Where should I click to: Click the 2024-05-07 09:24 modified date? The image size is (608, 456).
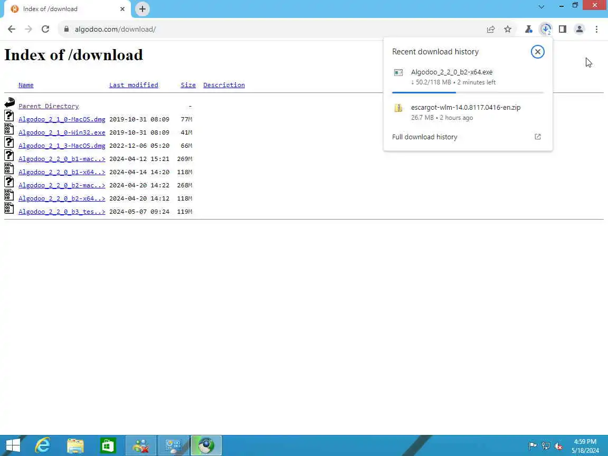(139, 211)
